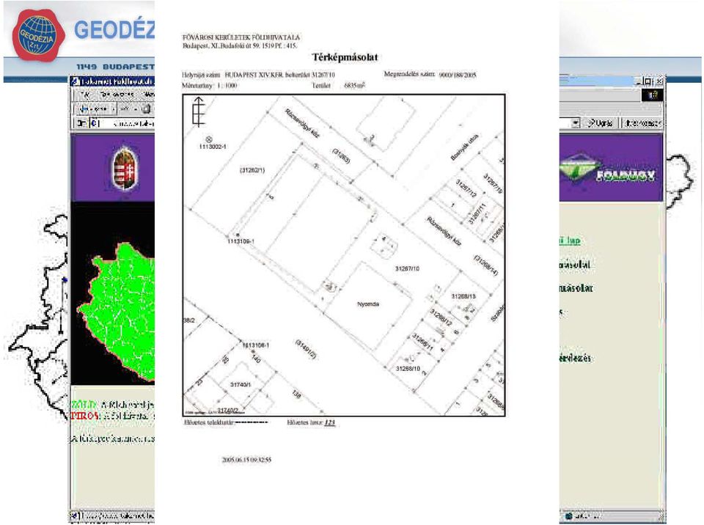
Task: Click the 'Térképmásolat' document title
Action: [345, 57]
